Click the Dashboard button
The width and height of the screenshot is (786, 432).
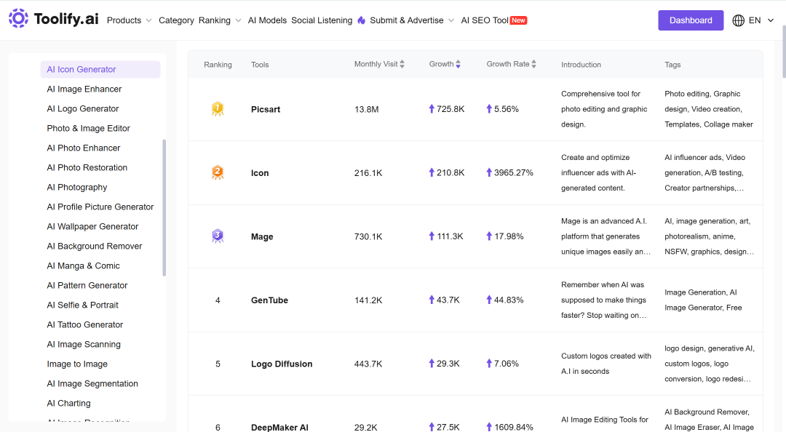tap(691, 20)
